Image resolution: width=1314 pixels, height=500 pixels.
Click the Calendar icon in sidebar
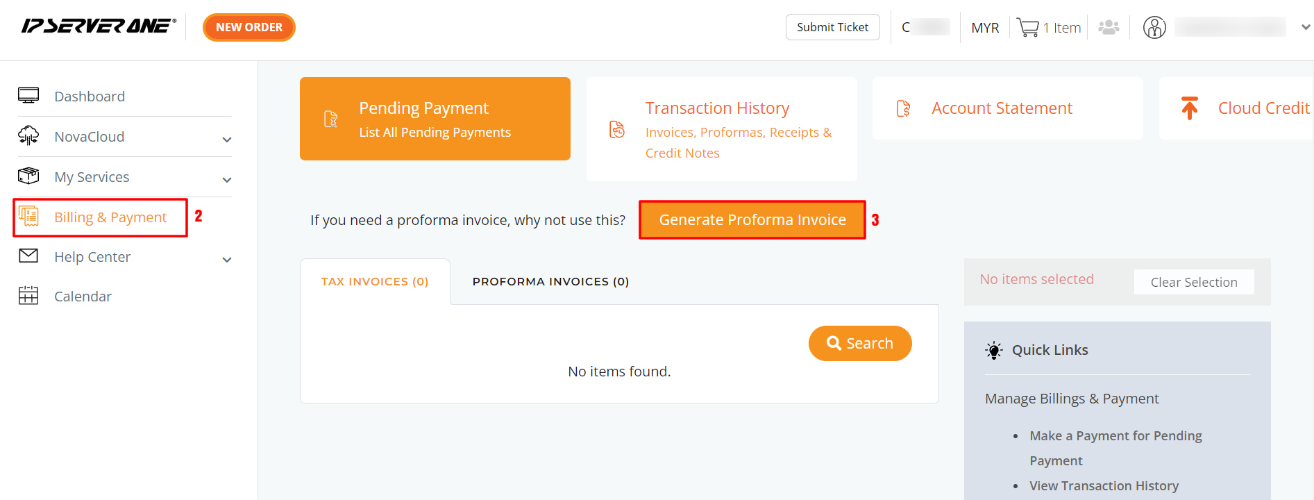coord(28,296)
